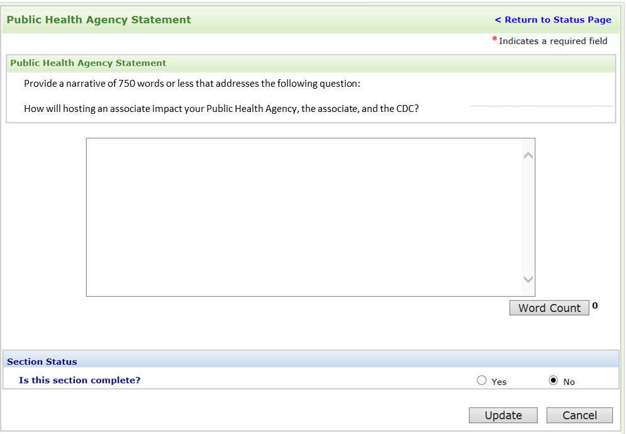Click the Section Status header bar
The image size is (626, 434).
(311, 362)
